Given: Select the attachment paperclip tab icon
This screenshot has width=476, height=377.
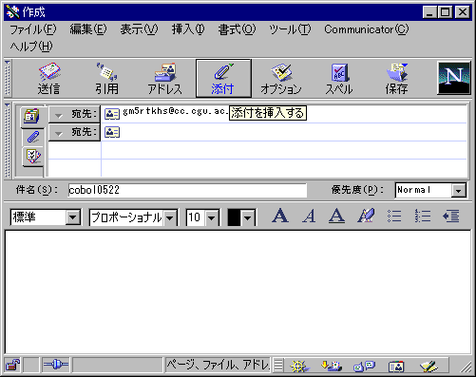Looking at the screenshot, I should pos(33,138).
